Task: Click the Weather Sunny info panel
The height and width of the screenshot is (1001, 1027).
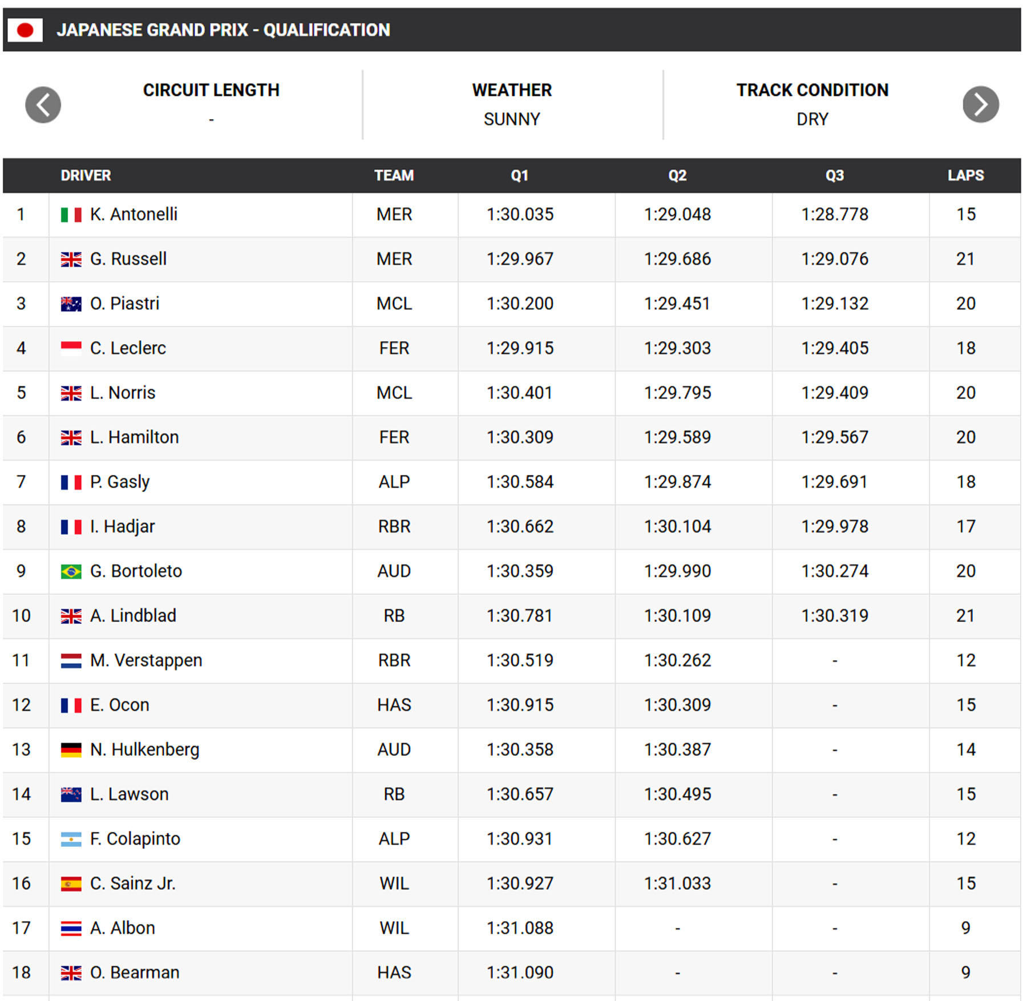Action: click(512, 104)
